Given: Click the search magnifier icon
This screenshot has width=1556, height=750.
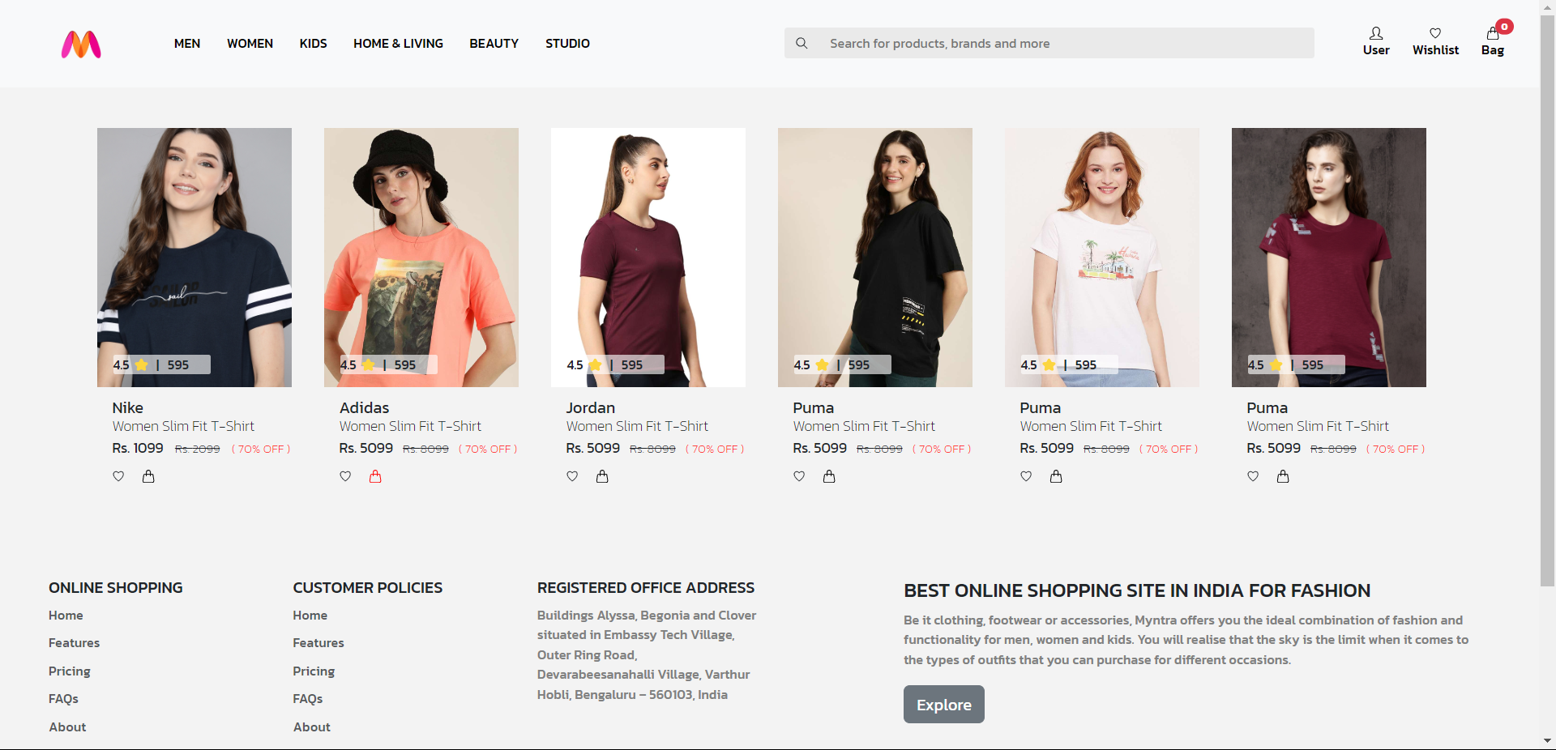Looking at the screenshot, I should pyautogui.click(x=802, y=43).
